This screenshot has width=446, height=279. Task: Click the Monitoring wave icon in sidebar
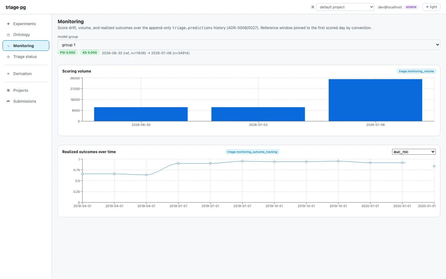click(8, 46)
